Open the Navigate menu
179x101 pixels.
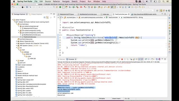point(66,1)
